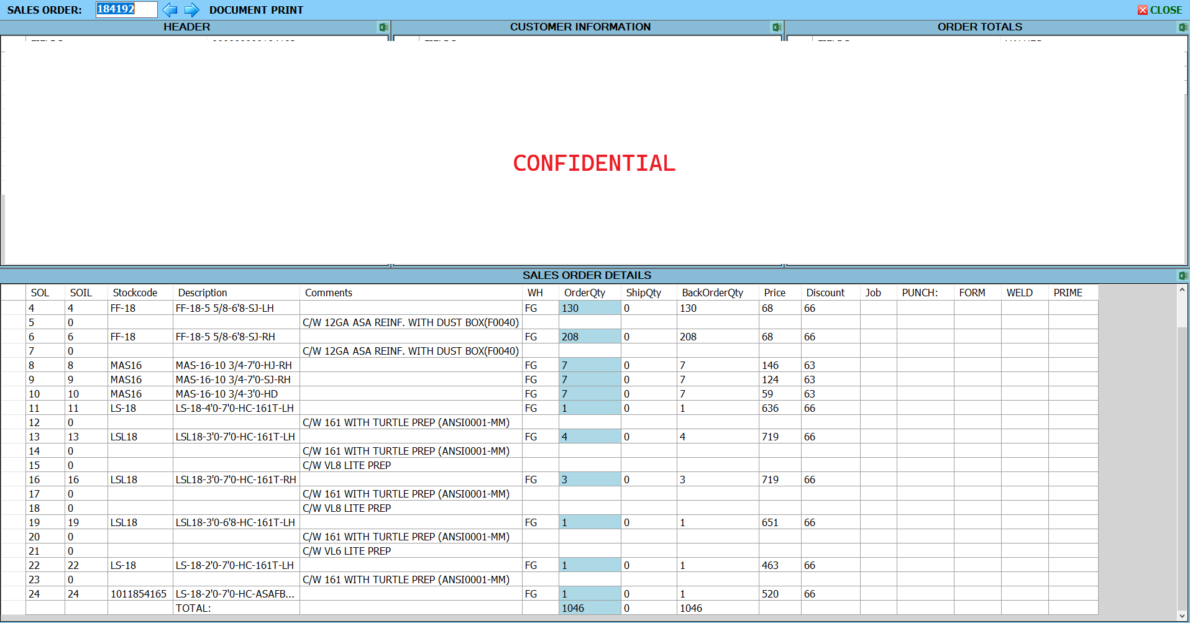Viewport: 1190px width, 623px height.
Task: Export Header panel to Excel
Action: (x=383, y=27)
